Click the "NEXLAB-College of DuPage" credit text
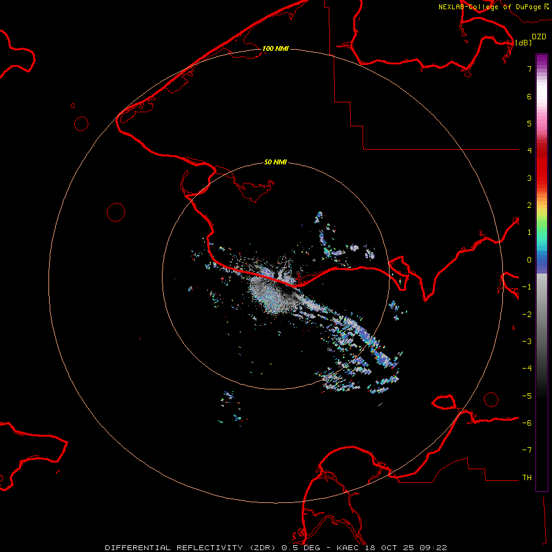Screen dimensions: 552x552 point(489,7)
